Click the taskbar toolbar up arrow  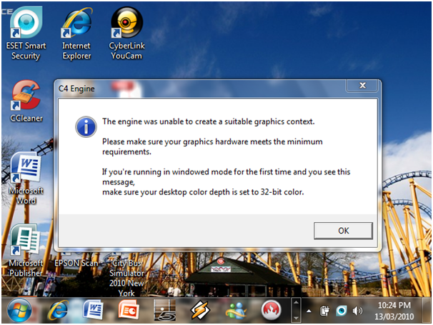(x=296, y=302)
